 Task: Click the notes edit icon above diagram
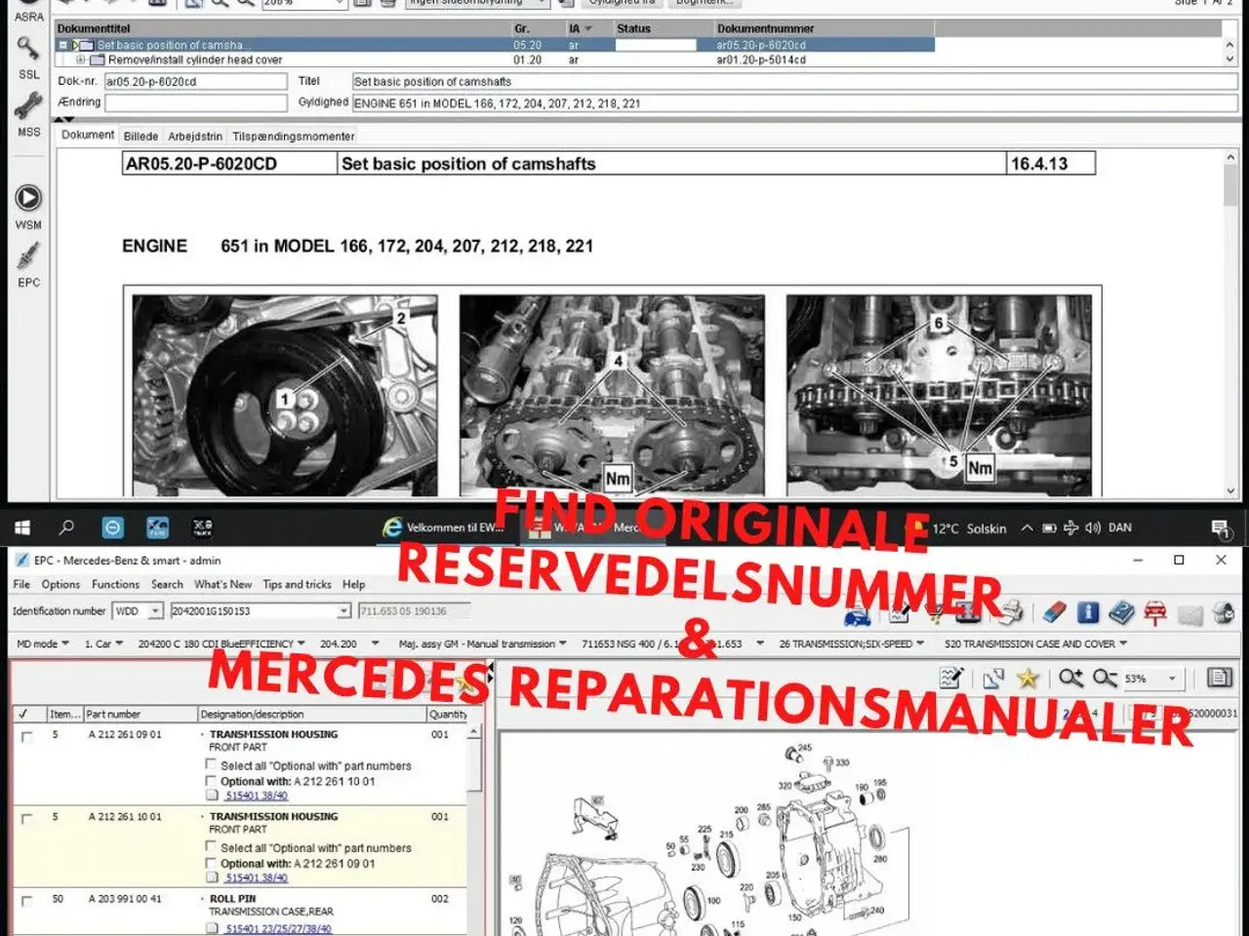pos(950,678)
